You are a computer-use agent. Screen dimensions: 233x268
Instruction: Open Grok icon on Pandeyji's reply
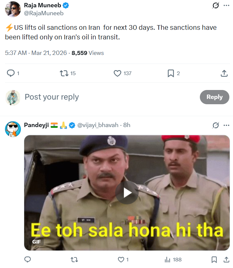pos(216,125)
